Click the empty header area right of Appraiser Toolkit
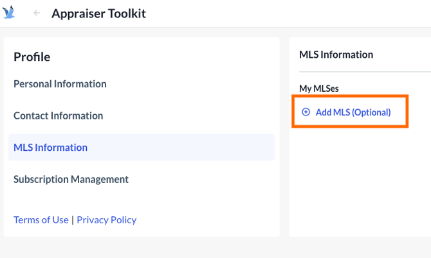 click(x=289, y=13)
